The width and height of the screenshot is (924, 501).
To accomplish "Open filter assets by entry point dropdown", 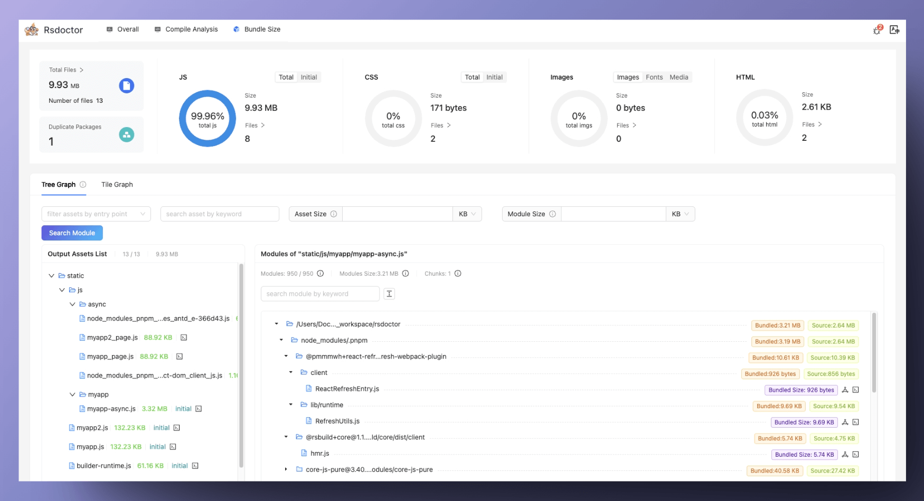I will (96, 214).
